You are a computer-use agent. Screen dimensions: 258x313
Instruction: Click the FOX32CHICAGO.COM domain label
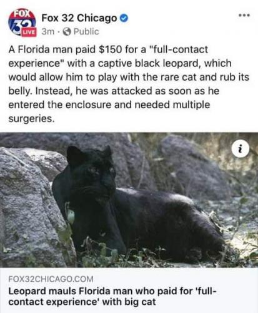click(x=51, y=279)
